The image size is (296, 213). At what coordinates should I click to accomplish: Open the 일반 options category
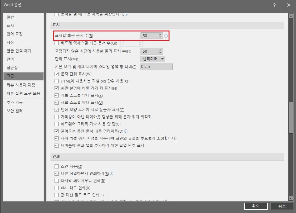pyautogui.click(x=23, y=17)
